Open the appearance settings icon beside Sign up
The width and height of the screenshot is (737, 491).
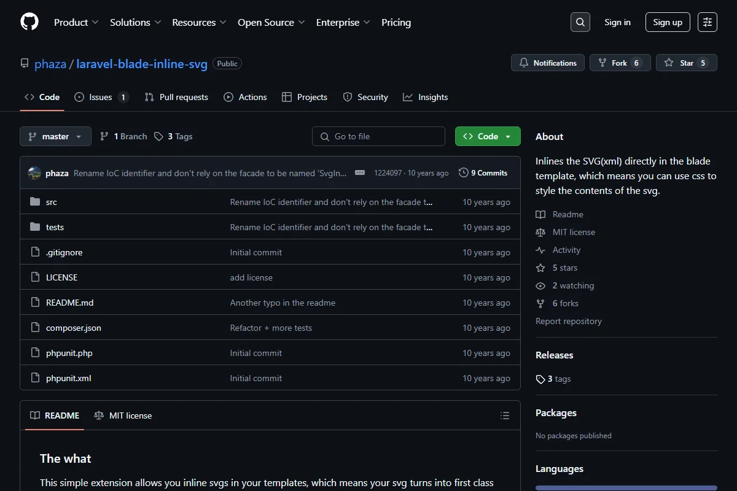pyautogui.click(x=708, y=22)
